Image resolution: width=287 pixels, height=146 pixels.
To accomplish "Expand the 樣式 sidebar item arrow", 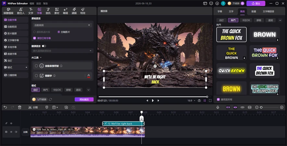I will [x=26, y=67].
